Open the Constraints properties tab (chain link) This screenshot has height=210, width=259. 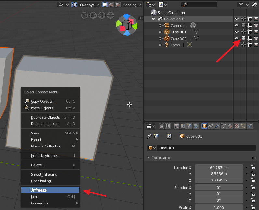click(211, 126)
